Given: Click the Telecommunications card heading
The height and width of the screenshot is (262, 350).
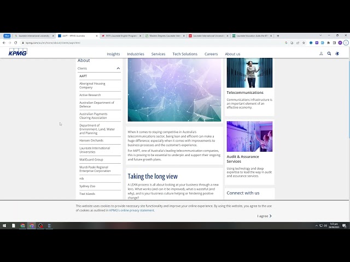Looking at the screenshot, I should click(245, 92).
